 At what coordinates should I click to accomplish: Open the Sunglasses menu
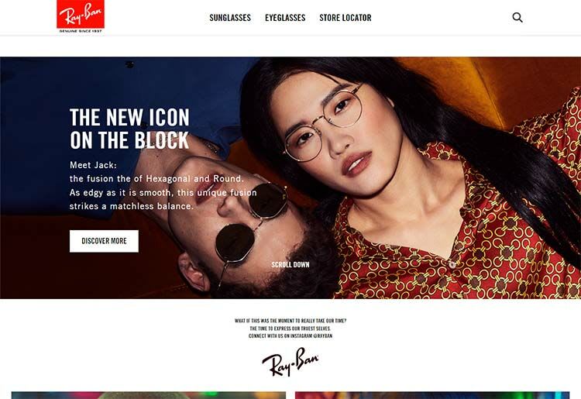(x=230, y=18)
